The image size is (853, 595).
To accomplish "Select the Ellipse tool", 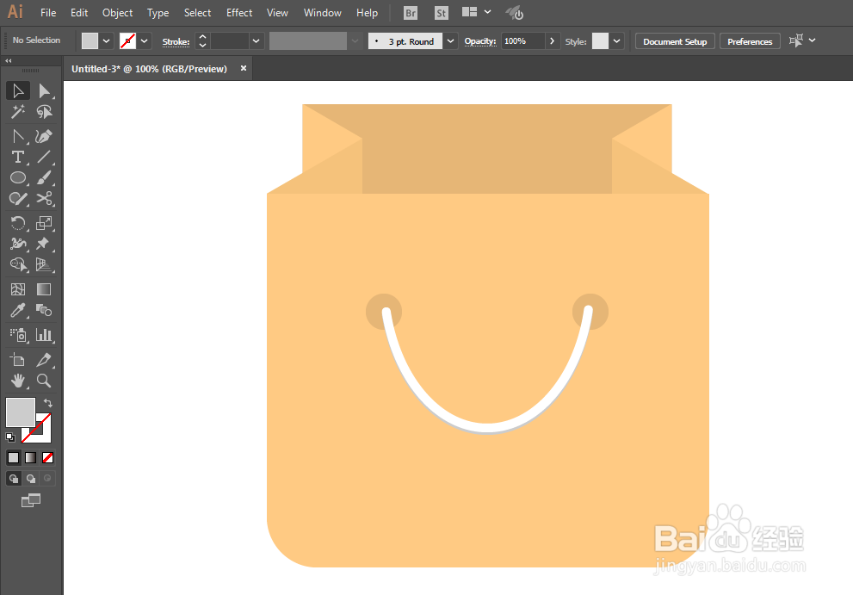I will tap(18, 177).
